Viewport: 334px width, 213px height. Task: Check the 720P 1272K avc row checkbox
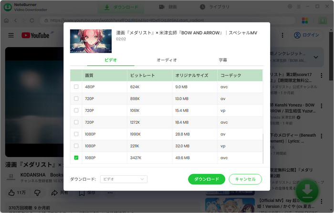point(76,122)
